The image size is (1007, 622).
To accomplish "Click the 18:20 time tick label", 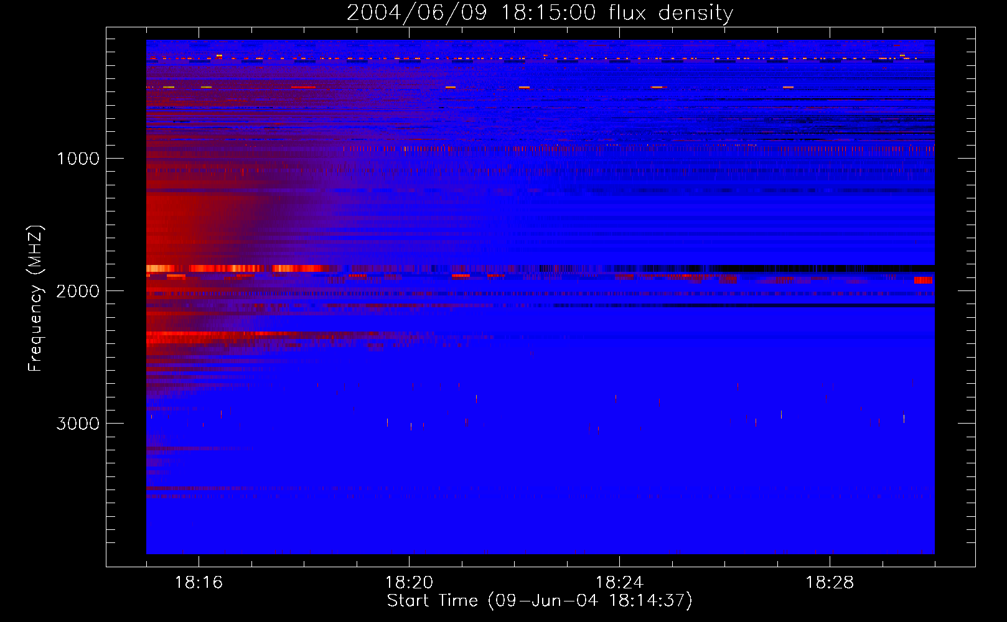I will point(409,583).
